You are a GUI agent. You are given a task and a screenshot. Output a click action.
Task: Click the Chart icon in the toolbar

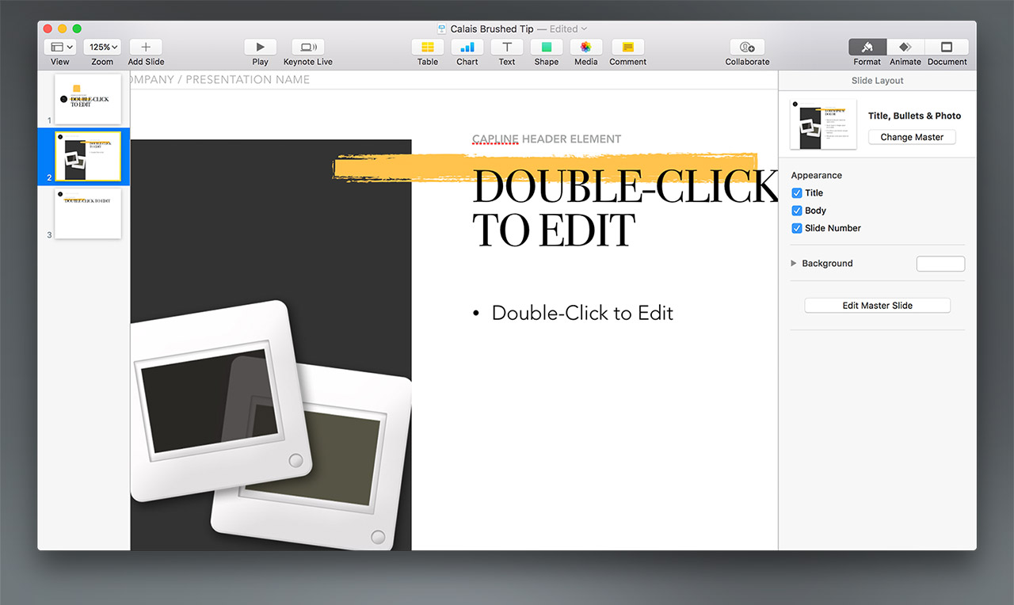tap(467, 48)
